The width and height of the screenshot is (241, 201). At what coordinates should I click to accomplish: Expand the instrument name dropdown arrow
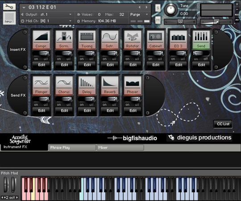pos(24,8)
